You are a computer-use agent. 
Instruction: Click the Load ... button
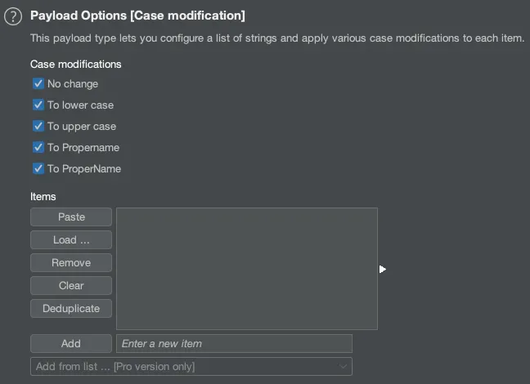tap(71, 240)
